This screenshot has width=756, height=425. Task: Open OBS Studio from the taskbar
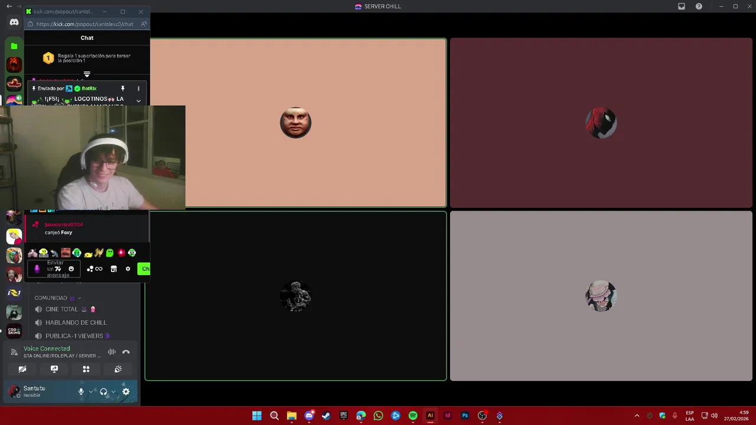coord(482,416)
